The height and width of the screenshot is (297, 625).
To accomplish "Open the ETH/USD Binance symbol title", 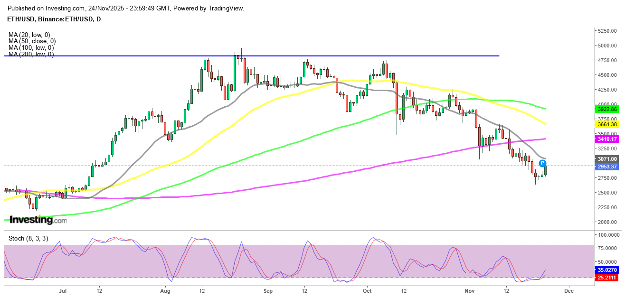I will tap(55, 19).
